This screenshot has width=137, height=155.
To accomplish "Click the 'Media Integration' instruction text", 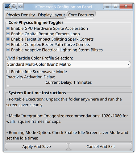I will click(67, 119).
